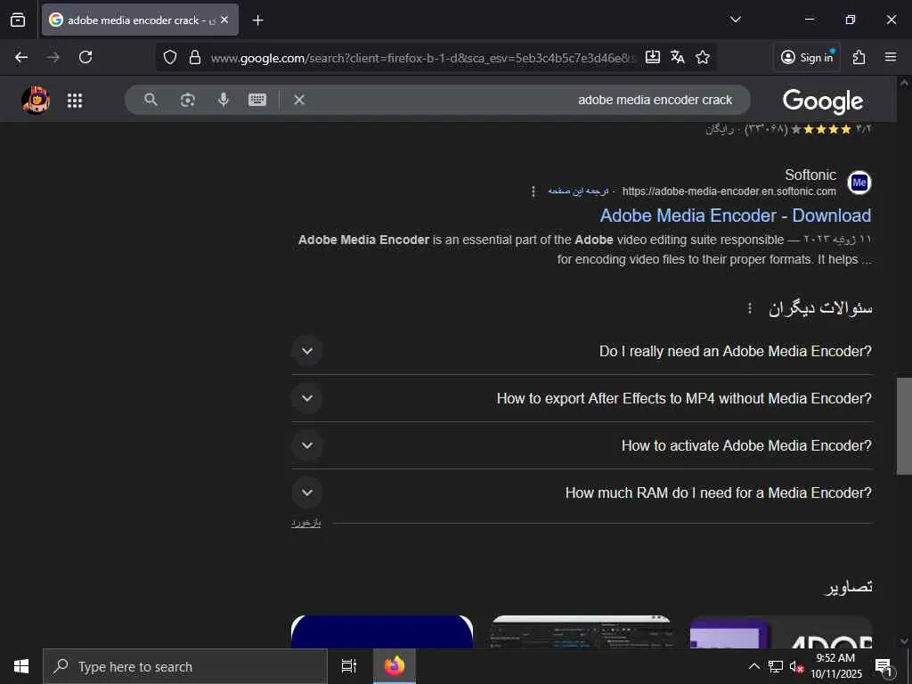Expand Do I really need an Adobe Media Encoder
This screenshot has width=912, height=684.
point(582,351)
